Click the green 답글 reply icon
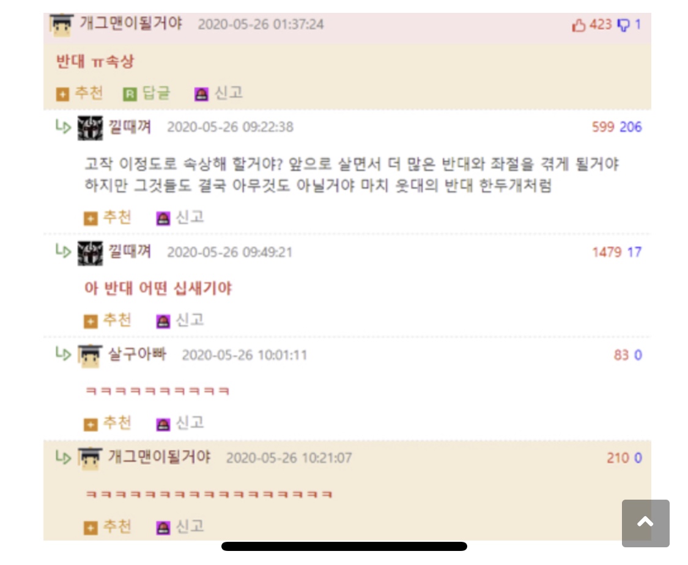Viewport: 688px width, 565px height. [130, 94]
